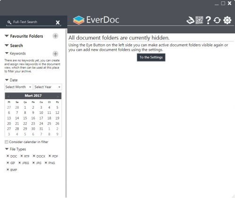
Task: Clear the full-text search with X
Action: point(58,23)
